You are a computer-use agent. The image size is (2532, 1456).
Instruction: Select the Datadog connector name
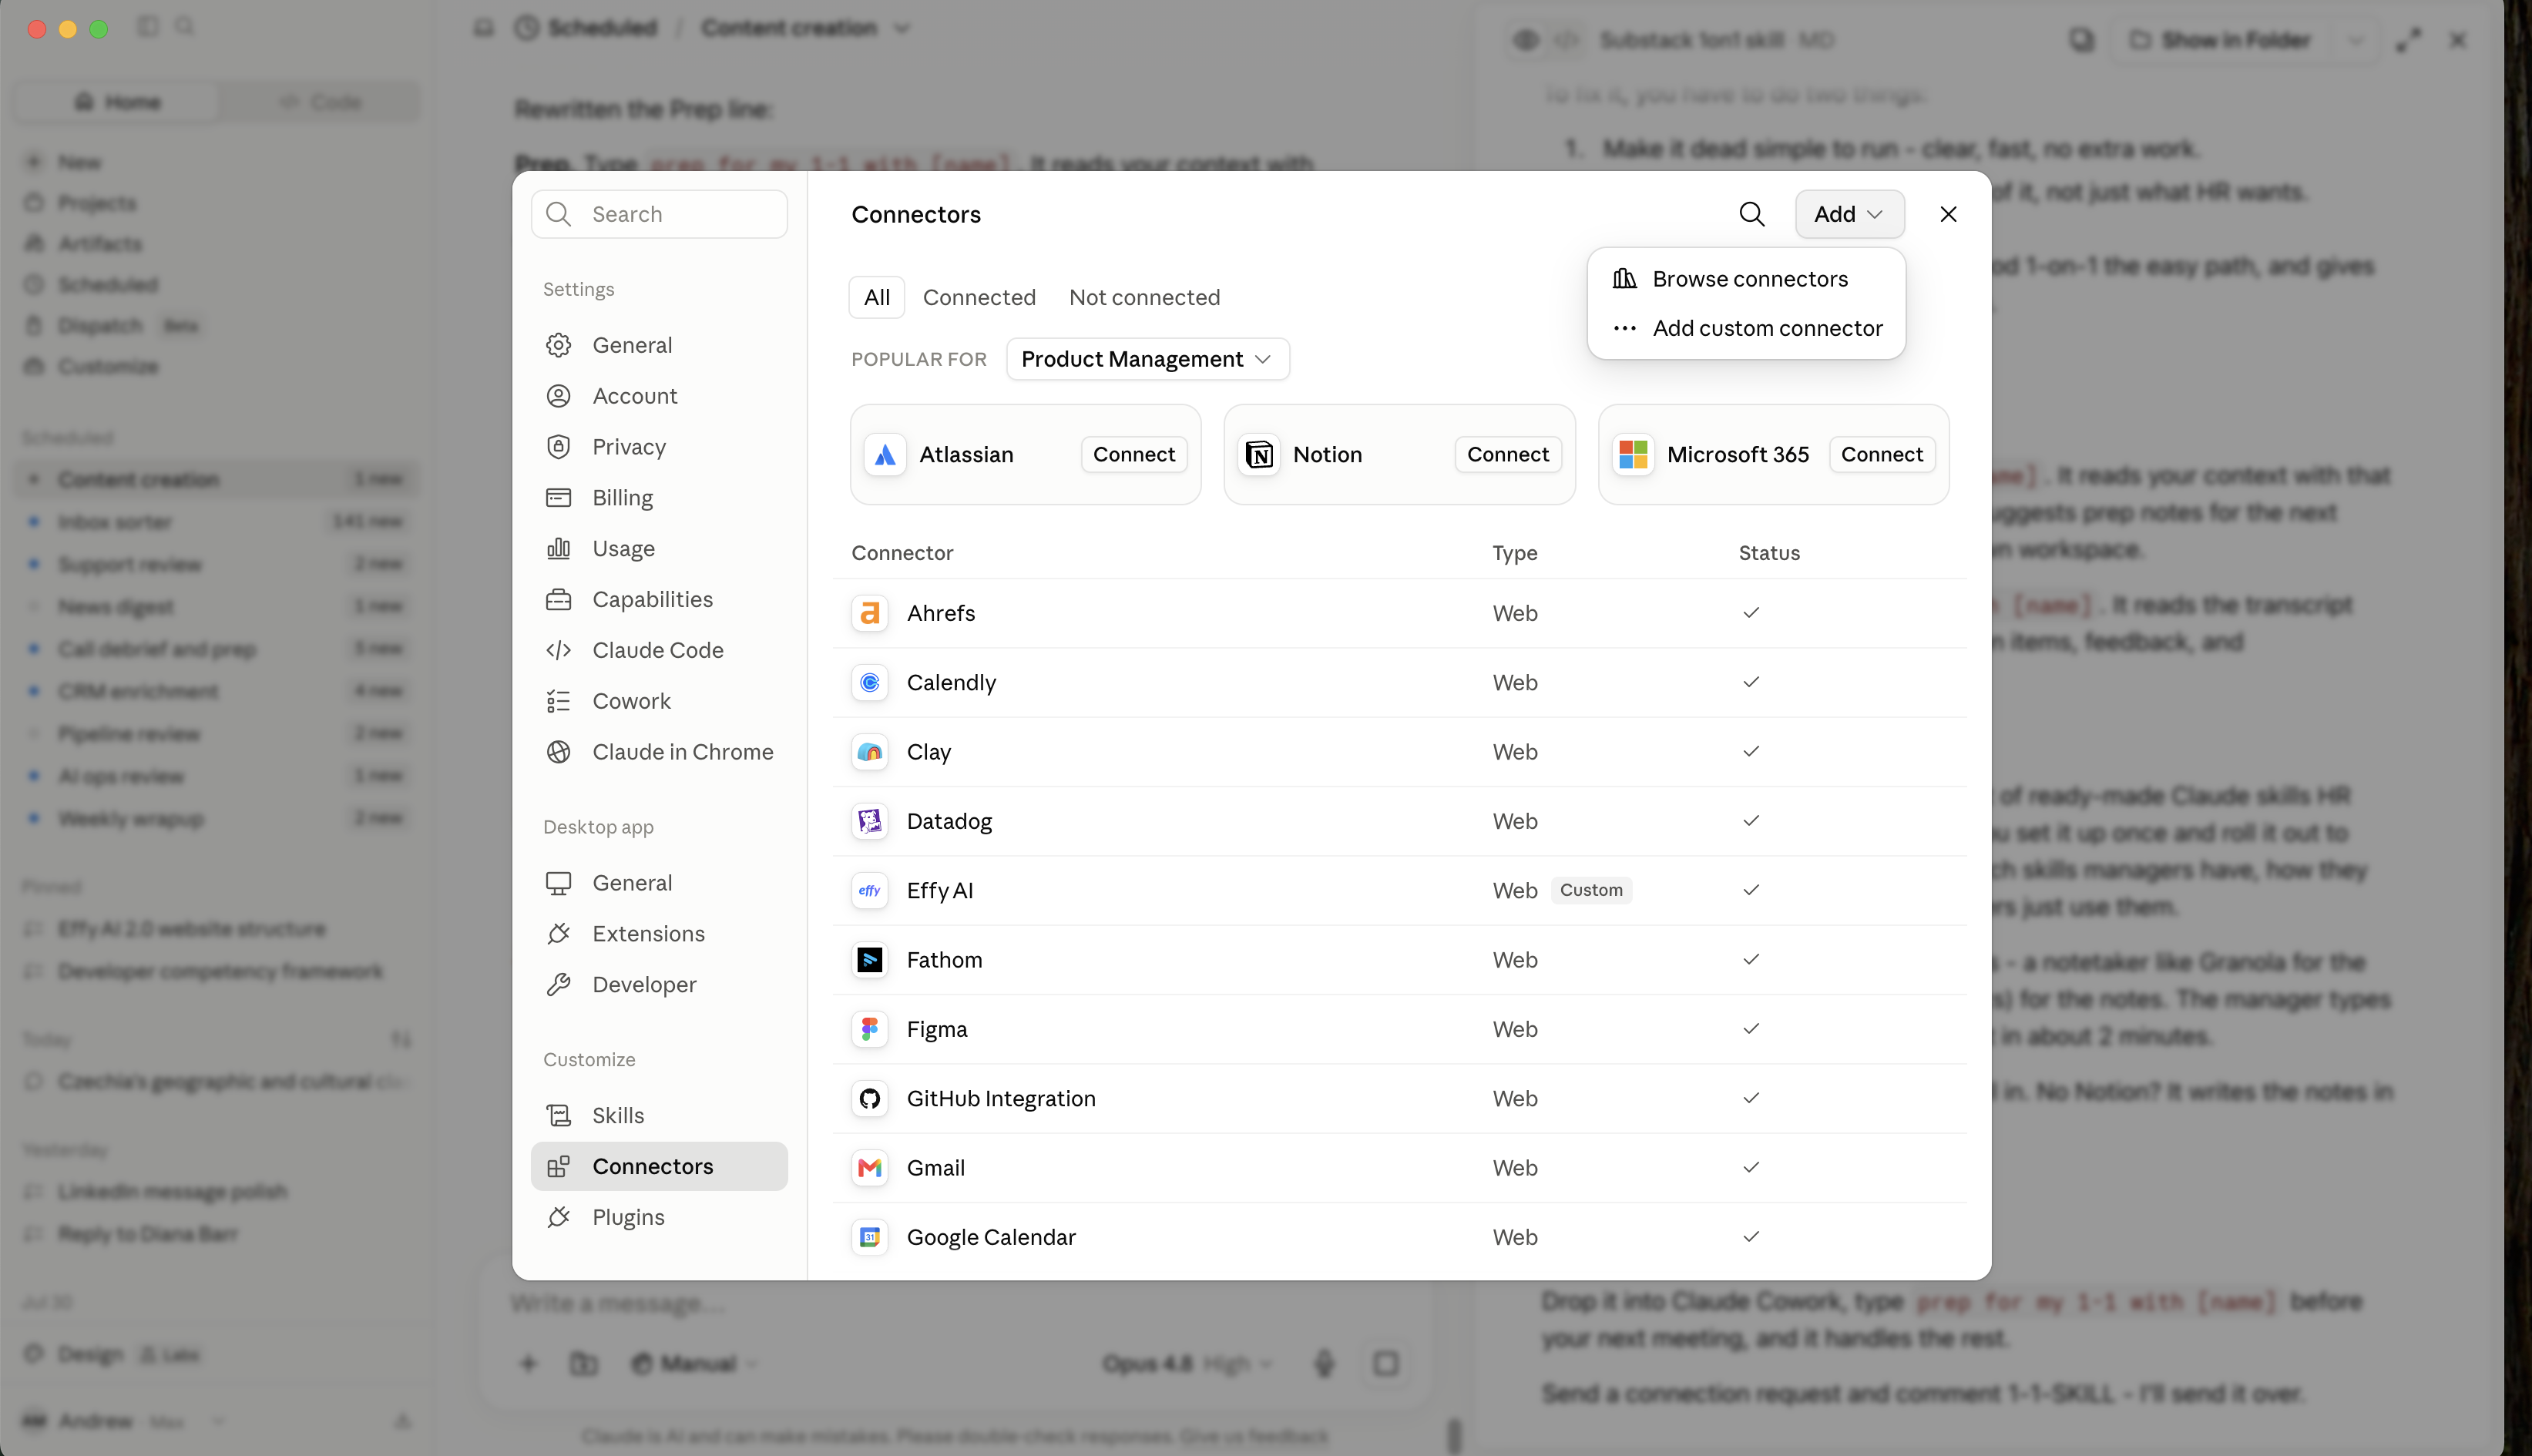pos(949,821)
